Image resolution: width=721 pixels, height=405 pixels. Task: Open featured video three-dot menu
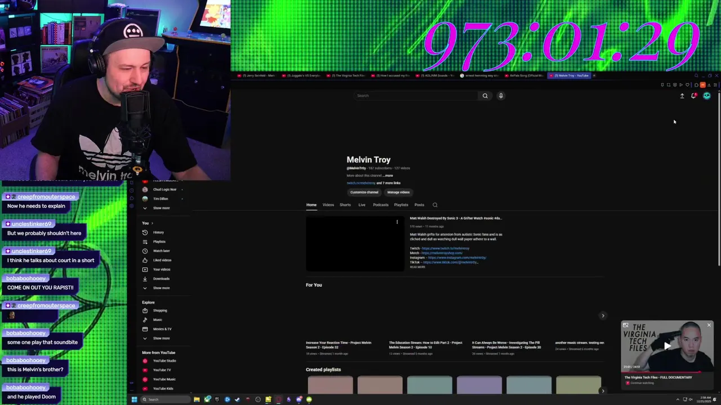397,222
